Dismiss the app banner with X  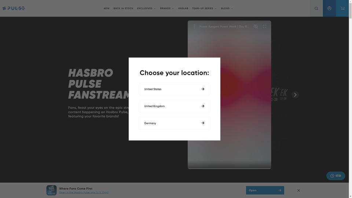[x=298, y=190]
